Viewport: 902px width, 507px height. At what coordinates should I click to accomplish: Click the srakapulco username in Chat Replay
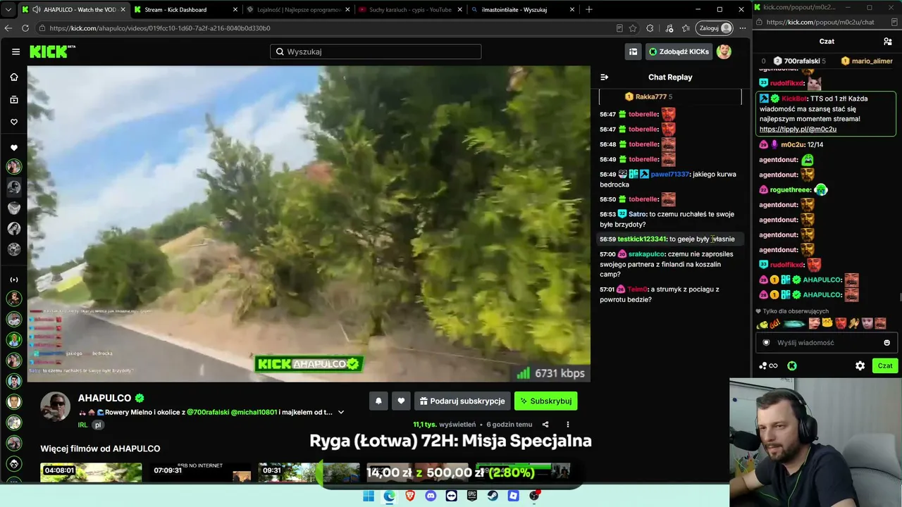pyautogui.click(x=646, y=254)
